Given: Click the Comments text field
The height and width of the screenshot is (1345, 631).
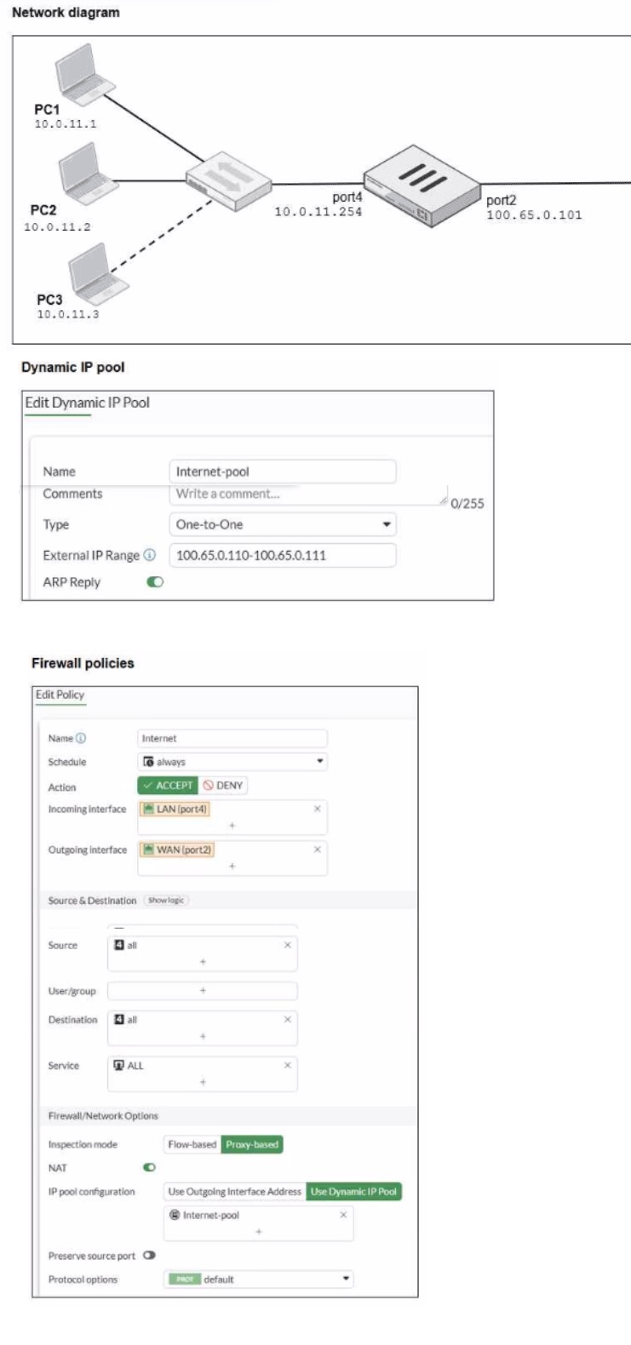Looking at the screenshot, I should point(307,495).
